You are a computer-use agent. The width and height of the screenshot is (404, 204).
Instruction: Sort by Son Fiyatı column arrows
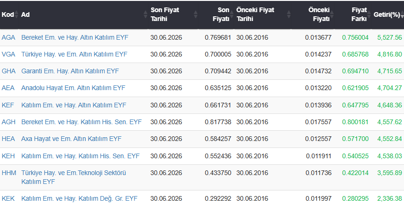tap(232, 14)
